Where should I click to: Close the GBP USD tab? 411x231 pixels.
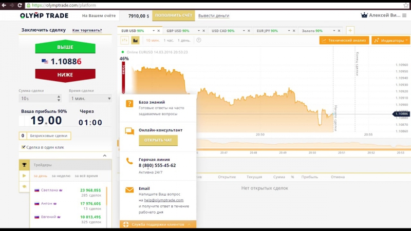203,31
